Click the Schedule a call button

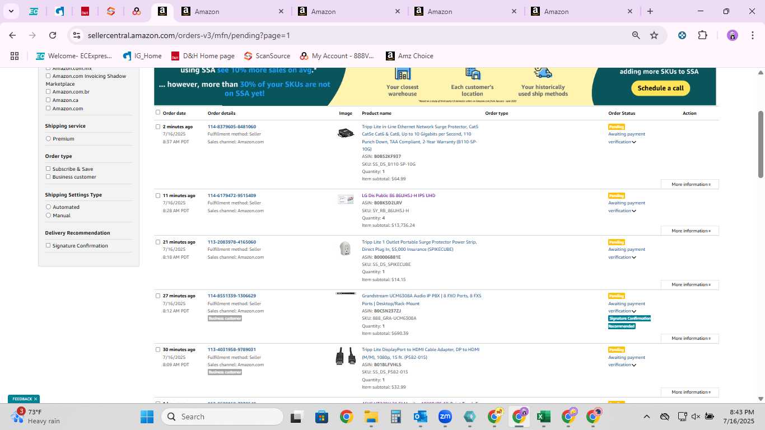[x=661, y=88]
